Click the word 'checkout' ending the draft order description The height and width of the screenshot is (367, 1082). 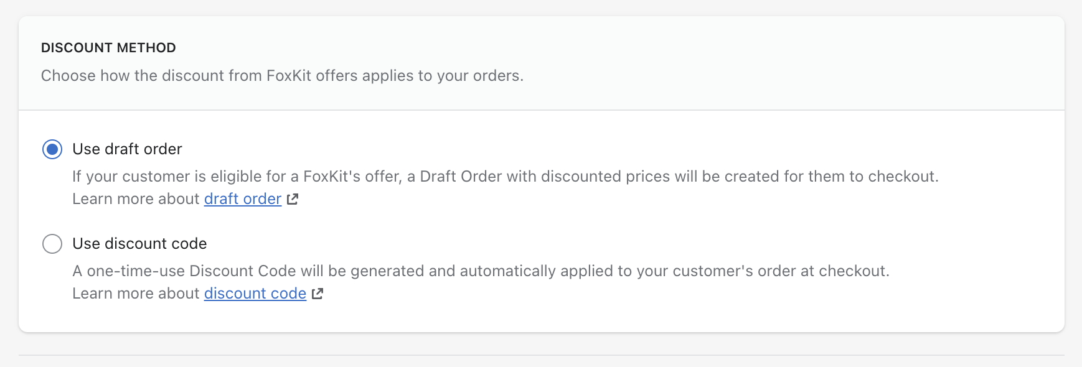click(x=902, y=177)
